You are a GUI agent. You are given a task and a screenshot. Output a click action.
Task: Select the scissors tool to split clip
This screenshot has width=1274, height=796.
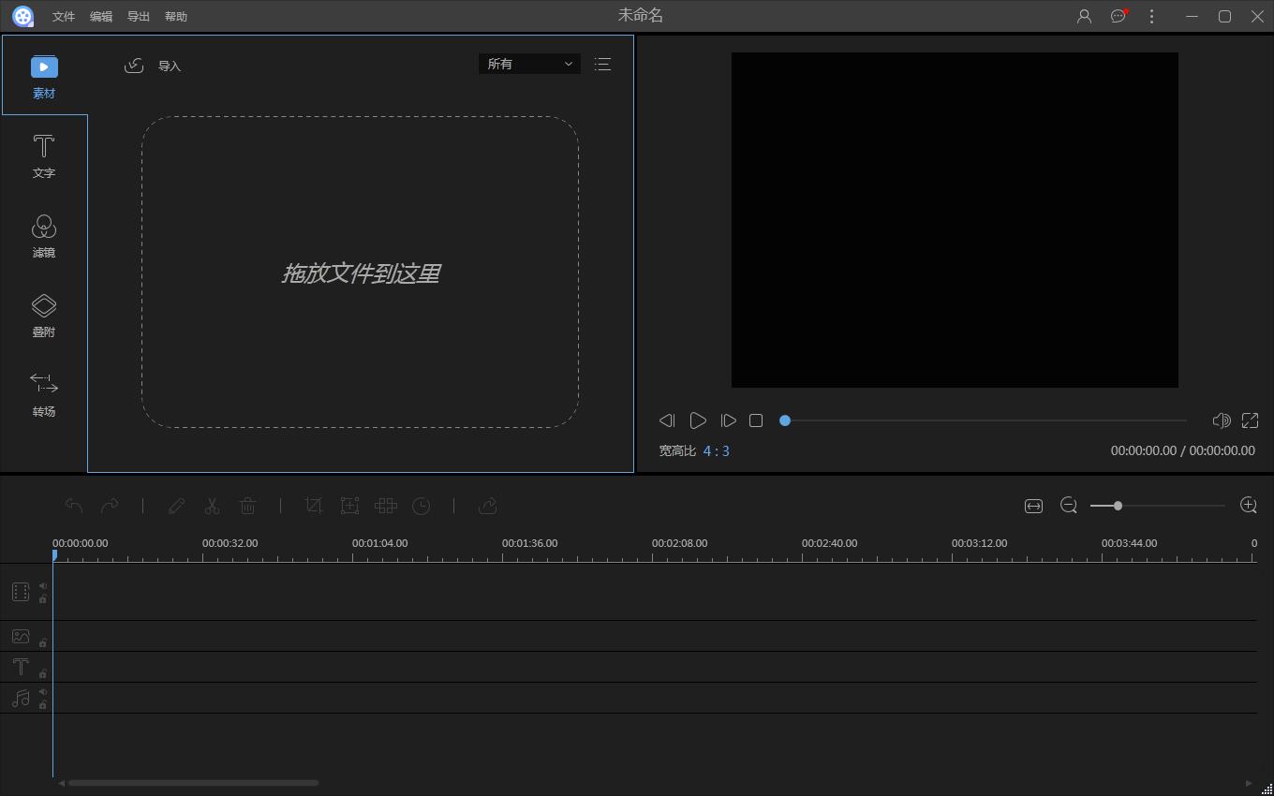(x=212, y=506)
